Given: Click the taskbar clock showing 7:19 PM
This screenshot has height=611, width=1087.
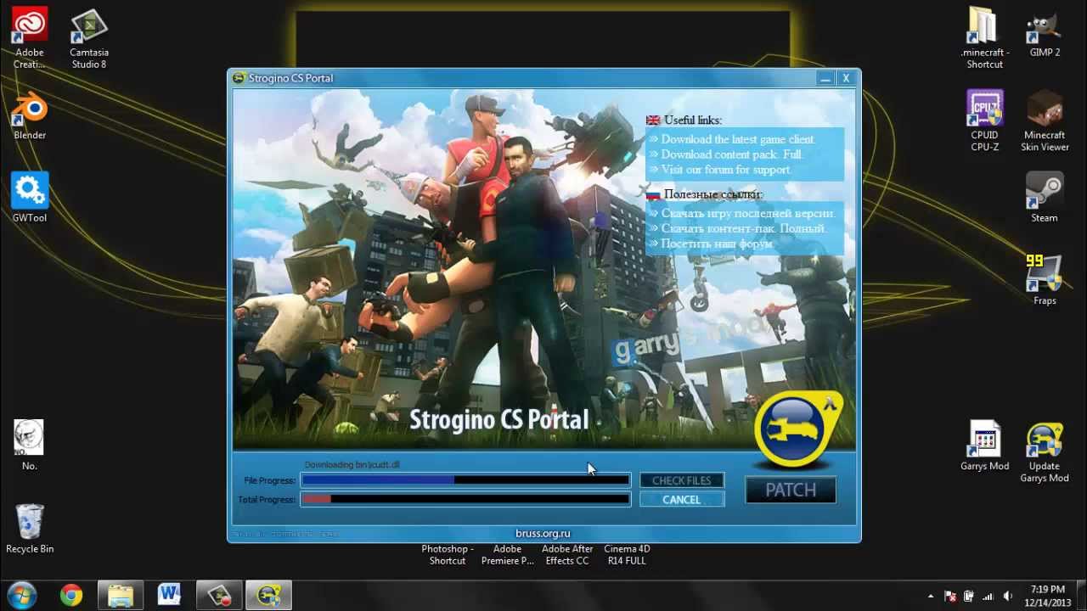Looking at the screenshot, I should [x=1047, y=596].
